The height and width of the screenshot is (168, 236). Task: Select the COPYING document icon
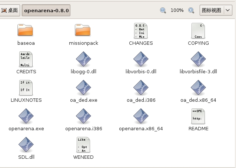198,31
